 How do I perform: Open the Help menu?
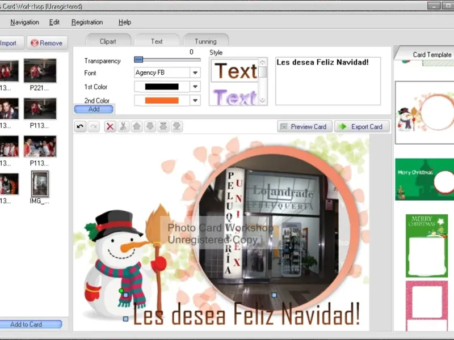coord(125,22)
